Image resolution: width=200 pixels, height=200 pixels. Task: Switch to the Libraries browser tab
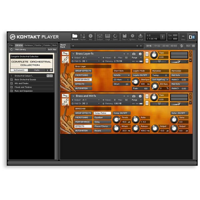pyautogui.click(x=19, y=45)
